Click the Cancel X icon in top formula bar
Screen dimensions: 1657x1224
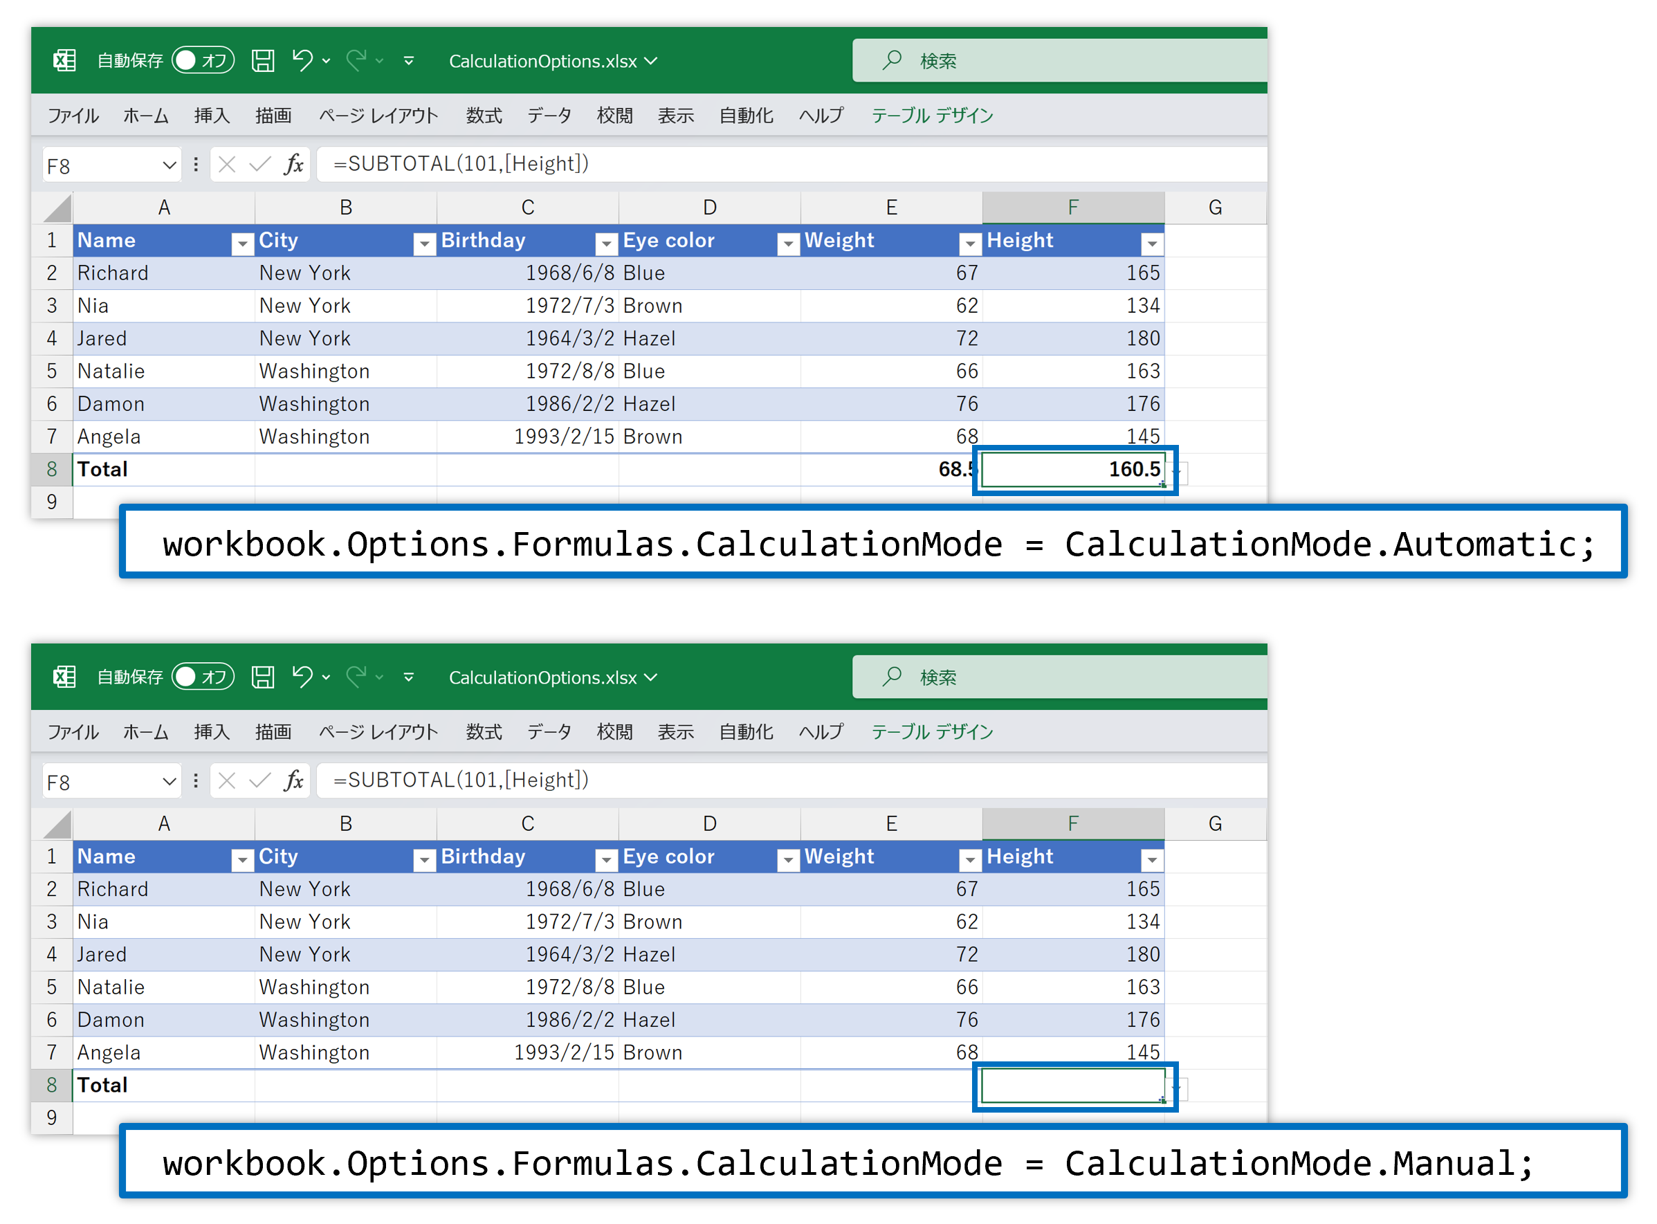coord(228,165)
